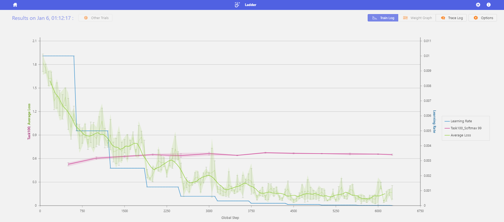Open the Weight Graph tab
This screenshot has height=222, width=504.
point(417,18)
